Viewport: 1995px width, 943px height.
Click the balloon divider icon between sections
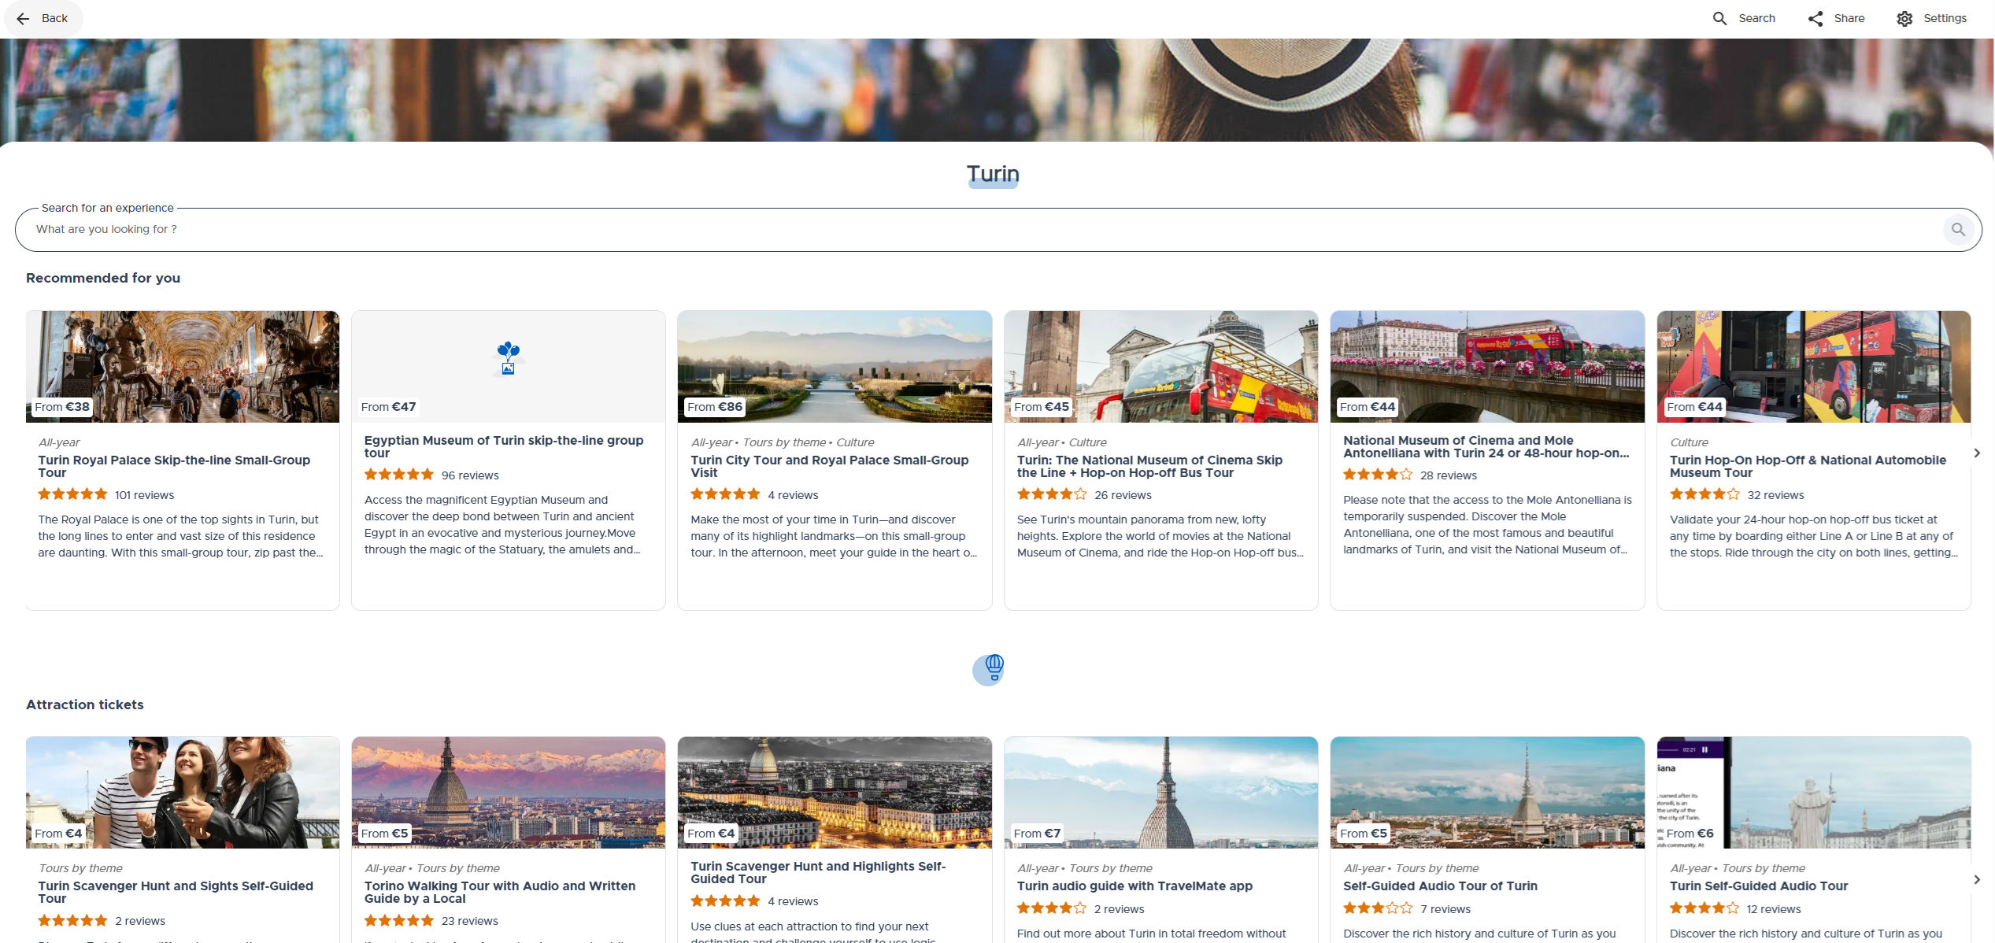990,669
